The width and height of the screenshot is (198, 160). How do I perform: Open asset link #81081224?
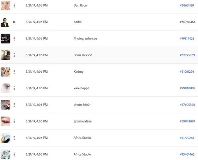tap(187, 72)
